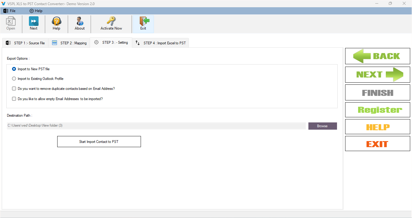Click the Destination Path field
Screen dimensions: 412x218
pyautogui.click(x=156, y=126)
